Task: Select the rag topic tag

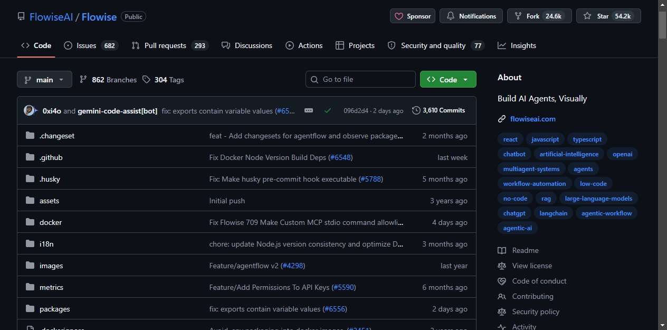Action: [x=546, y=199]
